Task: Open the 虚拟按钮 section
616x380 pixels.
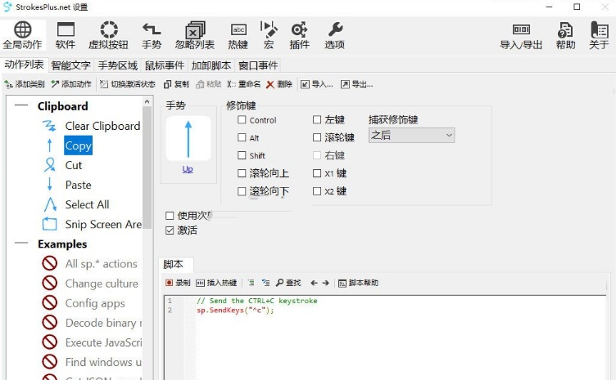Action: click(108, 35)
